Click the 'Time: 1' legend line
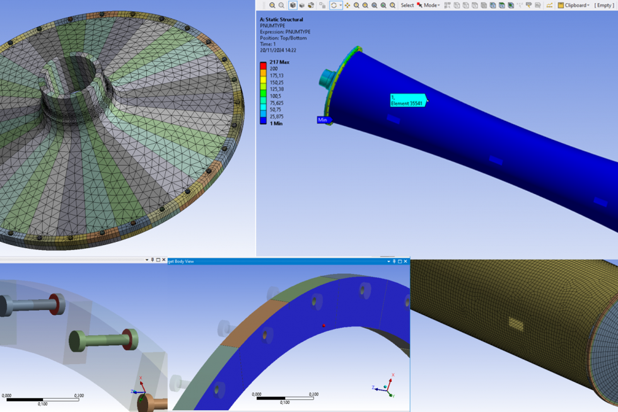618x412 pixels. (x=267, y=45)
